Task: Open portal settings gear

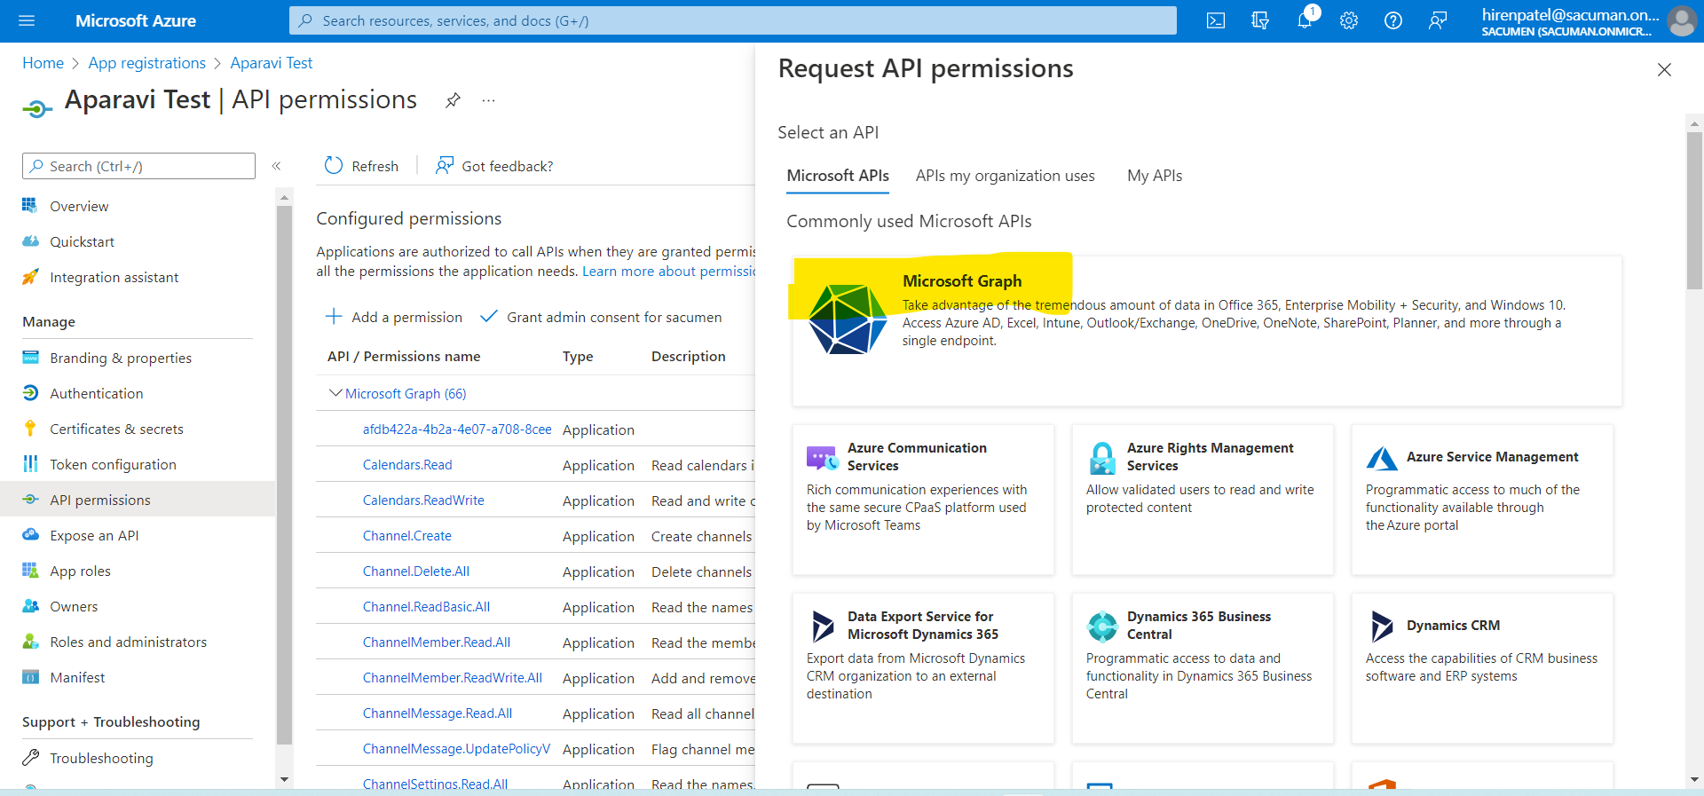Action: pyautogui.click(x=1349, y=20)
